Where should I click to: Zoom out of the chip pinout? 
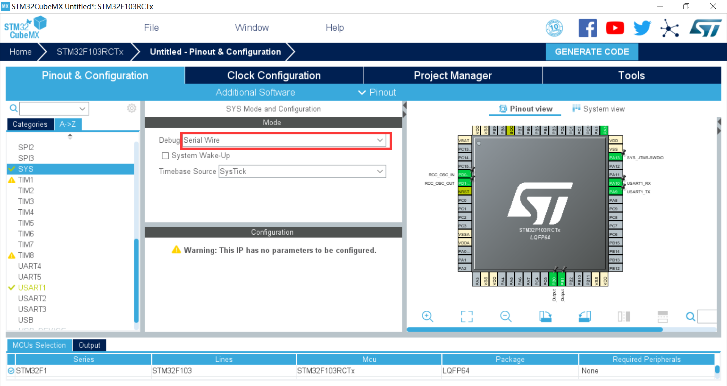point(506,316)
